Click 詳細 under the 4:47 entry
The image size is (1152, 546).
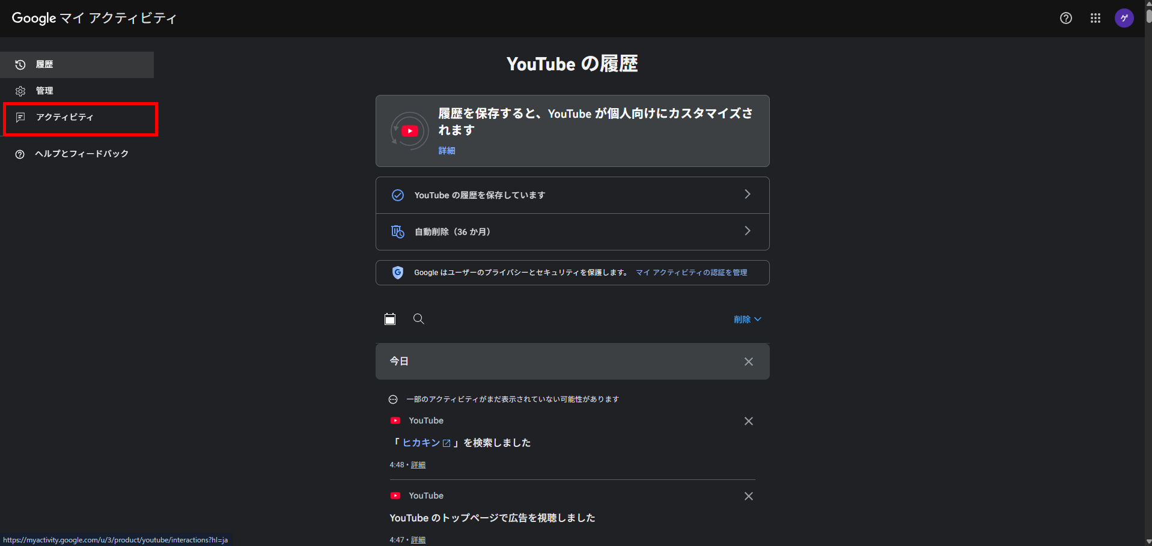[x=418, y=540]
